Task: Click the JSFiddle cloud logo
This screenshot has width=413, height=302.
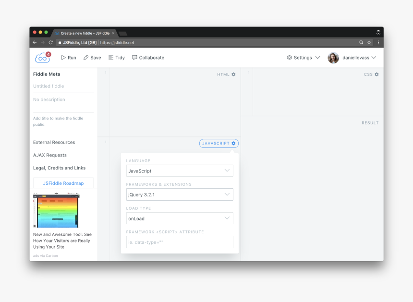Action: pos(42,58)
